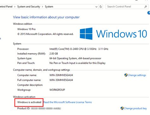Image resolution: width=150 pixels, height=115 pixels.
Task: Open help via blue question mark icon
Action: click(x=149, y=13)
